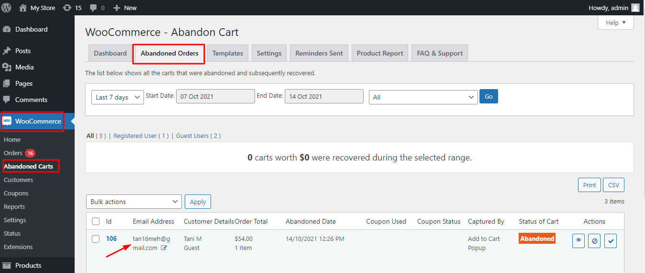Viewport: 645px width, 273px height.
Task: Sort by Abandoned Date column header
Action: [x=311, y=221]
